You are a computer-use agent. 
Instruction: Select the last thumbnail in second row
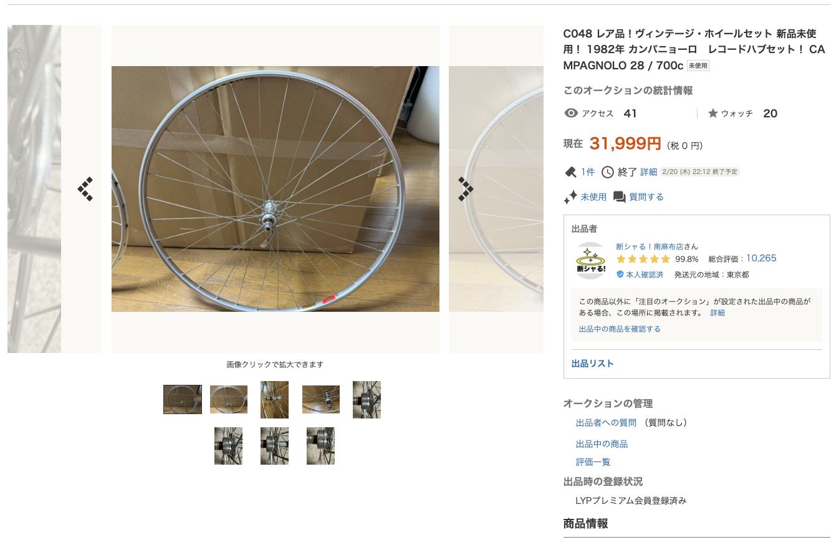[320, 446]
